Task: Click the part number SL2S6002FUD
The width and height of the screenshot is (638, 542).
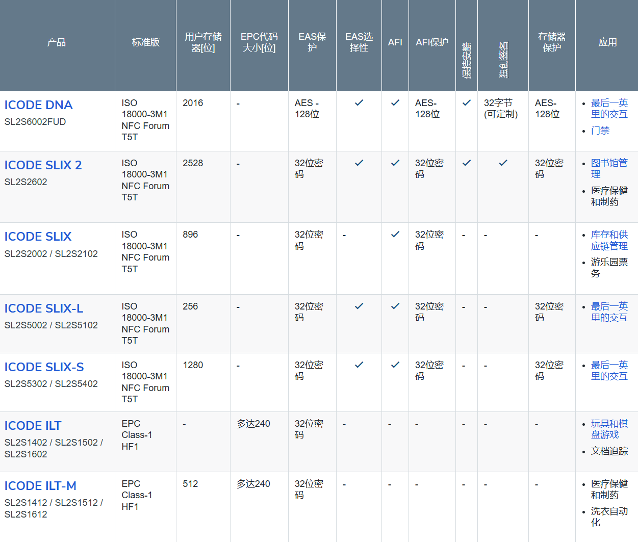Action: tap(35, 122)
